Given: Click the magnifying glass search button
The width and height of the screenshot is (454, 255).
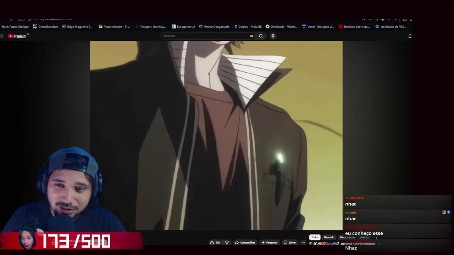Looking at the screenshot, I should point(261,36).
